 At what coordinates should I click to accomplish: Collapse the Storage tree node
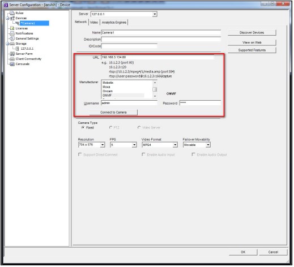coord(7,44)
